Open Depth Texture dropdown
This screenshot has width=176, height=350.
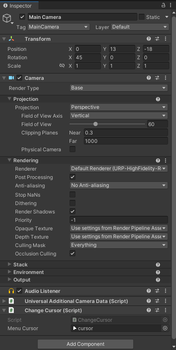coord(119,237)
